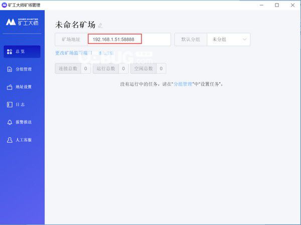Click the pencil icon to rename 未命名矿场
The image size is (301, 225).
tap(100, 25)
